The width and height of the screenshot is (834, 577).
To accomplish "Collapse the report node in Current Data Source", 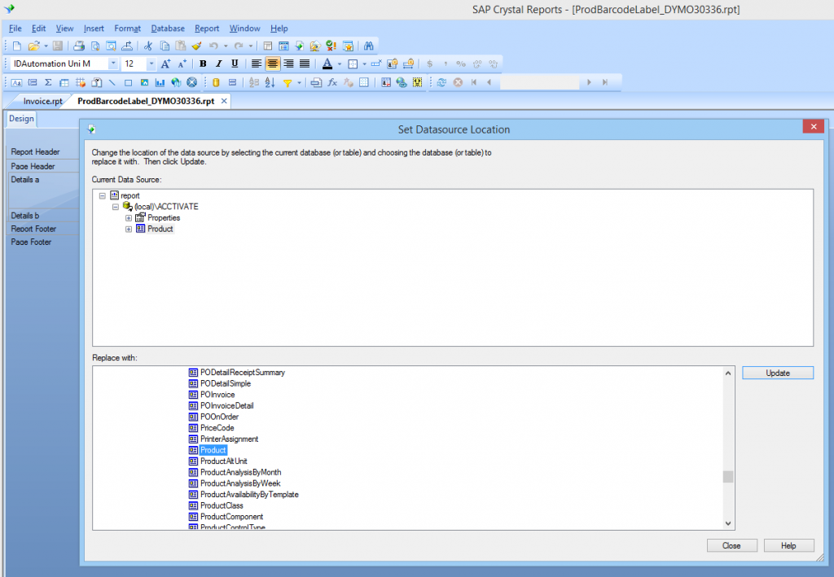I will 103,195.
